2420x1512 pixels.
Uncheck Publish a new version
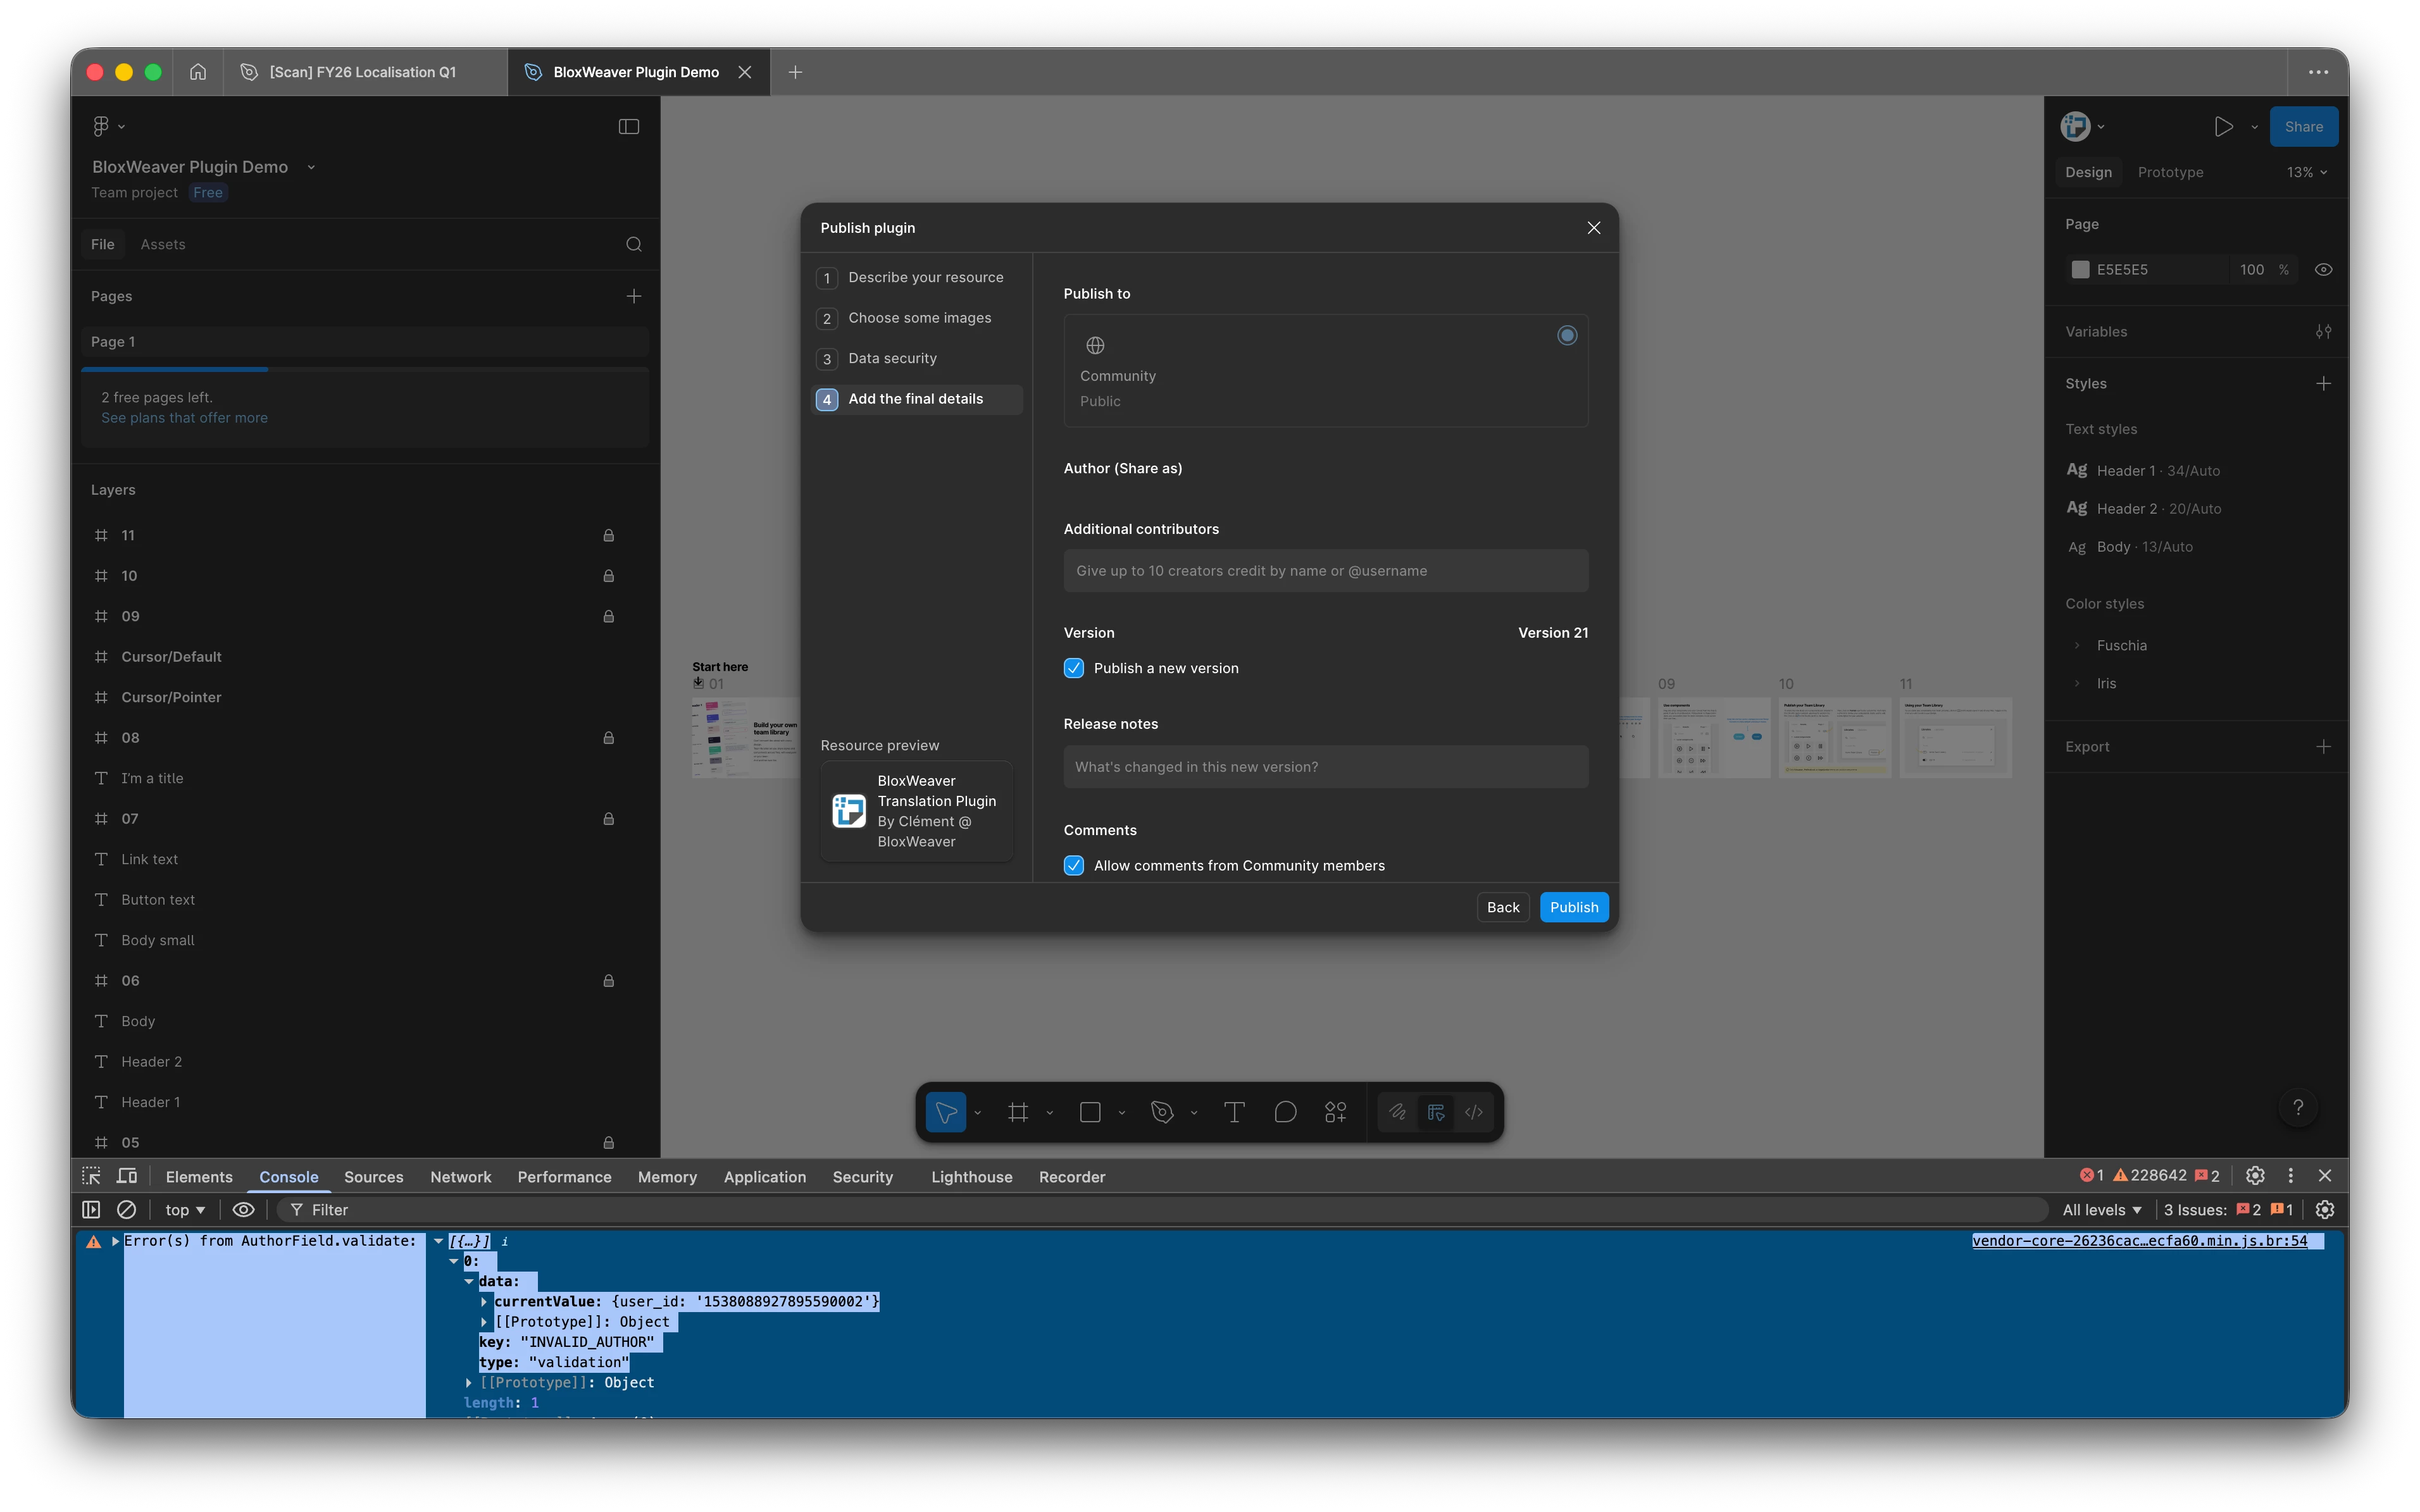1074,668
